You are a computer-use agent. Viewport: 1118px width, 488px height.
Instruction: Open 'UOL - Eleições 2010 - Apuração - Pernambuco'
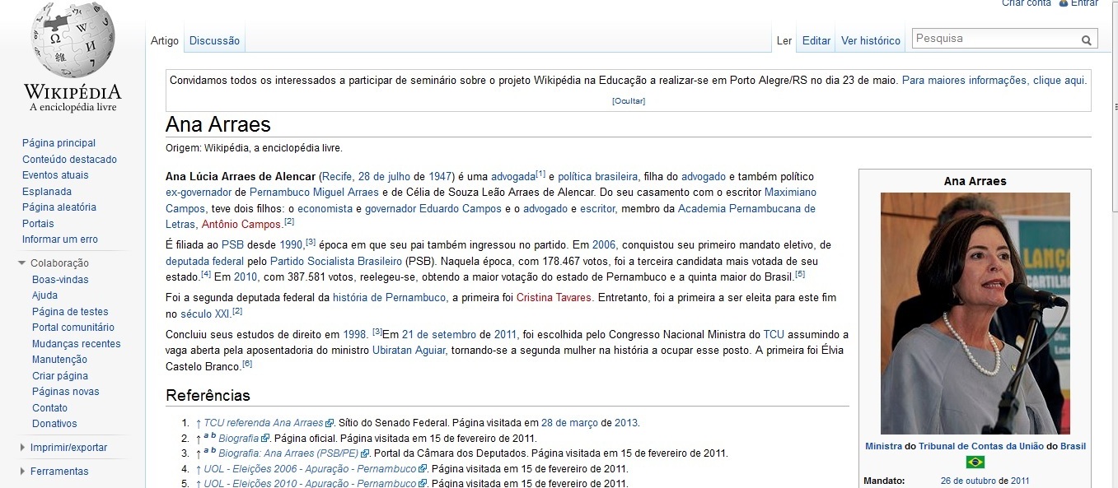[x=310, y=484]
